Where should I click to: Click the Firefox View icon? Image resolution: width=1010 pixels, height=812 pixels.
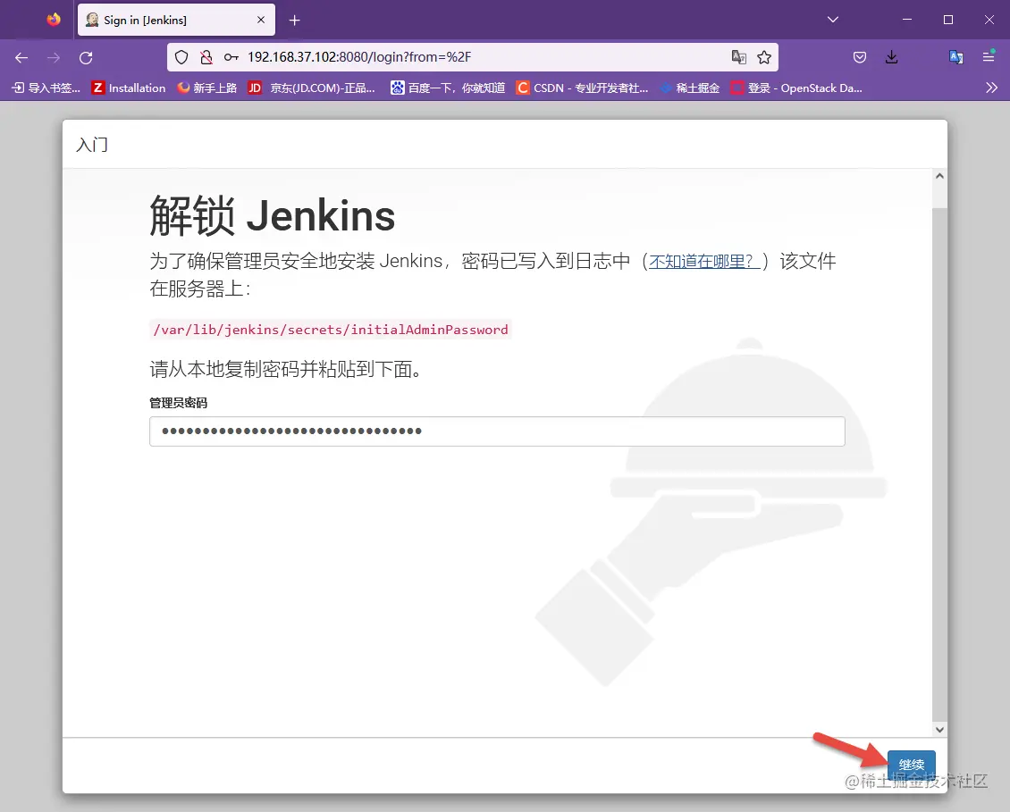(54, 20)
